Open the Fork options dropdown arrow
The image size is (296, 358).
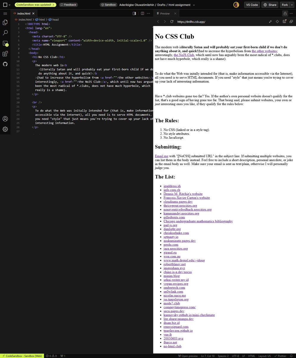pyautogui.click(x=292, y=5)
